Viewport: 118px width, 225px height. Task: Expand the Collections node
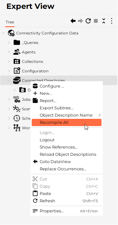tap(9, 61)
